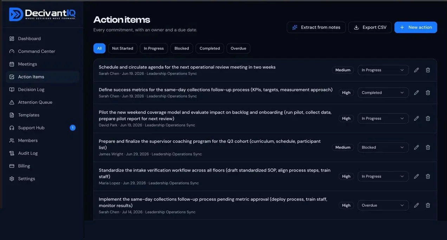Image resolution: width=447 pixels, height=240 pixels.
Task: Go to Attention Queue
Action: point(42,102)
